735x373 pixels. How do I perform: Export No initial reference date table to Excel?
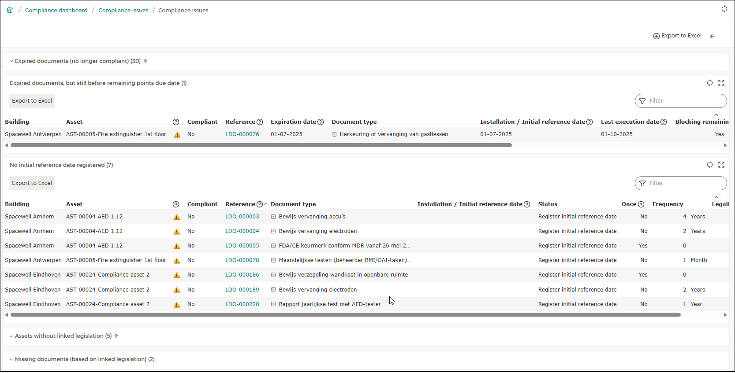(x=32, y=183)
